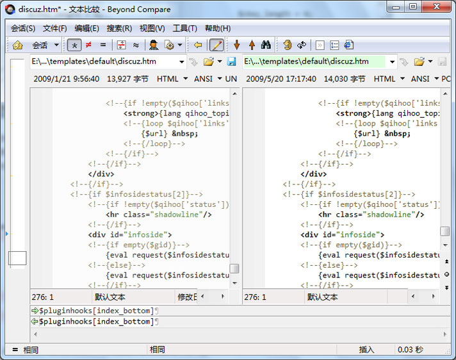The width and height of the screenshot is (456, 360).
Task: Open the right ANSI encoding dropdown
Action: coord(425,79)
